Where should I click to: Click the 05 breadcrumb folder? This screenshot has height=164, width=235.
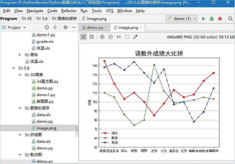(x=27, y=19)
